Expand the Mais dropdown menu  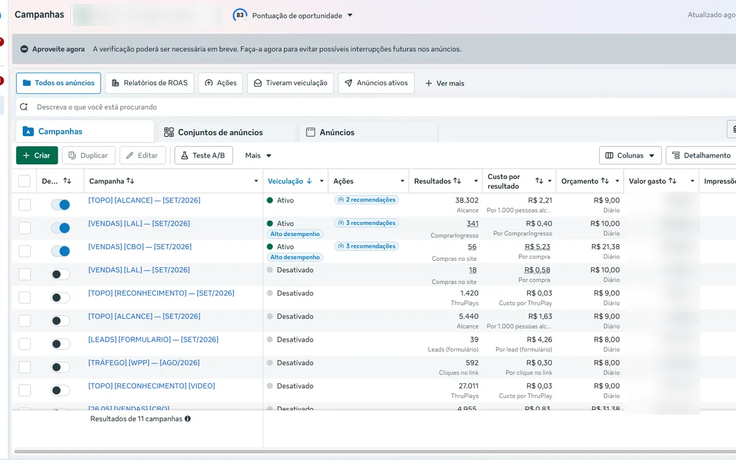point(258,155)
